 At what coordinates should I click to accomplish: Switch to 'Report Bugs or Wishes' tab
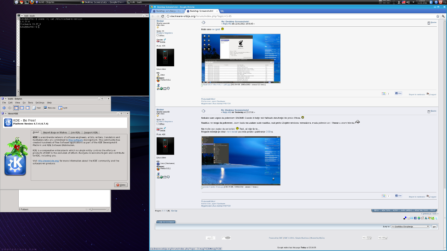pyautogui.click(x=55, y=132)
